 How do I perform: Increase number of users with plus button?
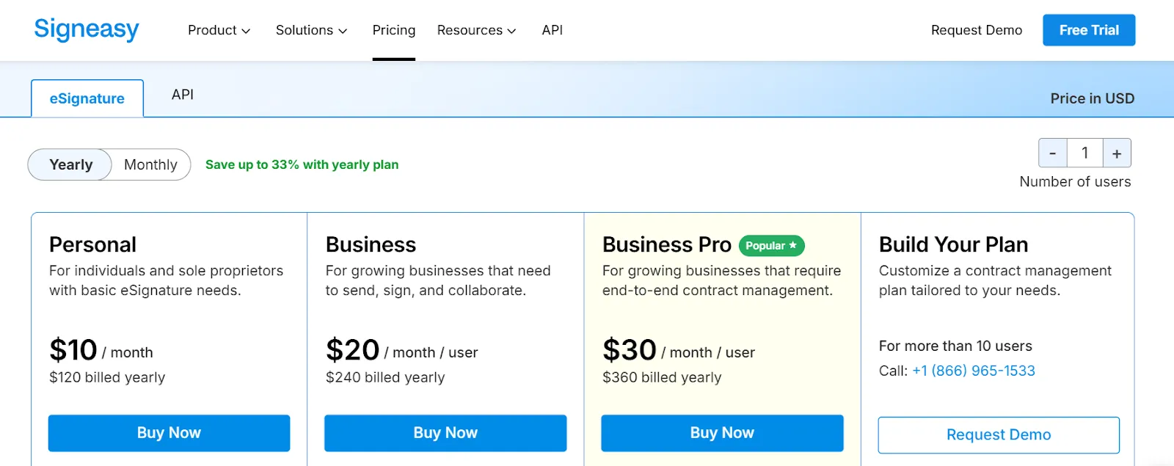coord(1117,153)
